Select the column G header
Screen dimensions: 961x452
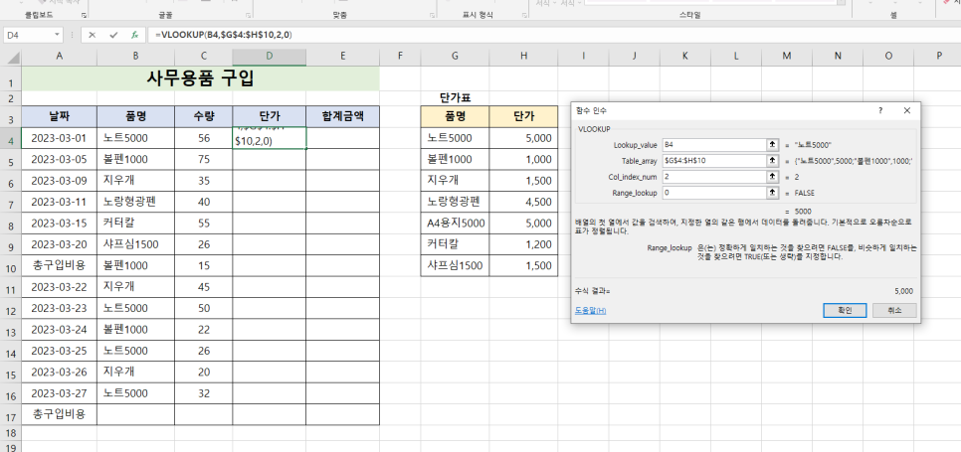(455, 57)
